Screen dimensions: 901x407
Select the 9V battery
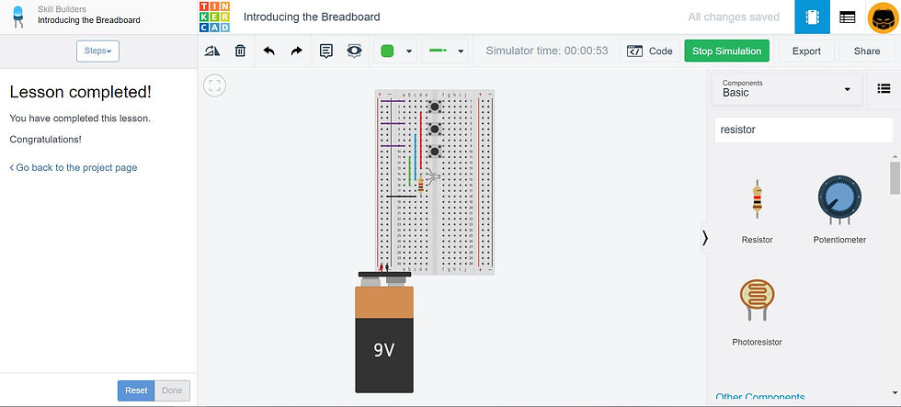(384, 333)
